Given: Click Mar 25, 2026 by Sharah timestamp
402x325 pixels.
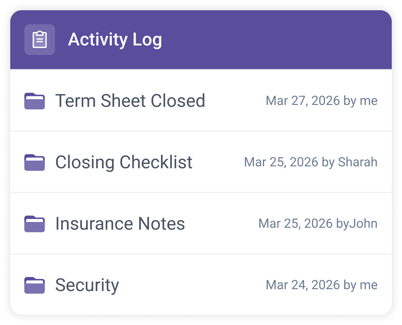Looking at the screenshot, I should [311, 162].
